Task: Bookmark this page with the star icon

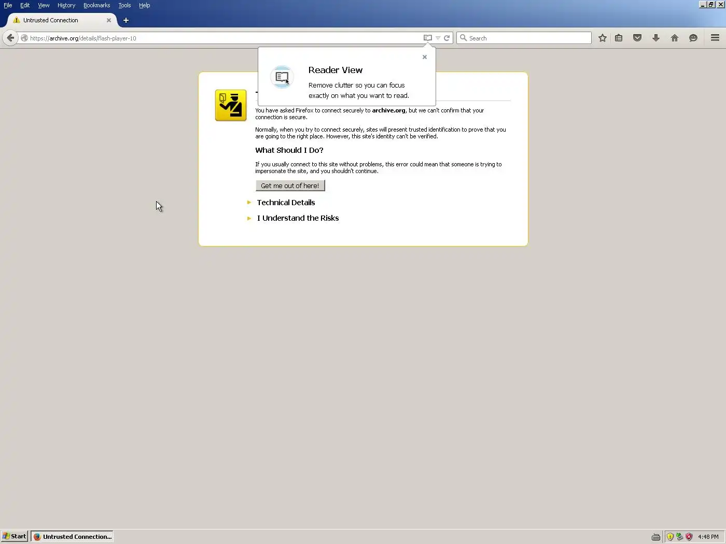Action: 603,38
